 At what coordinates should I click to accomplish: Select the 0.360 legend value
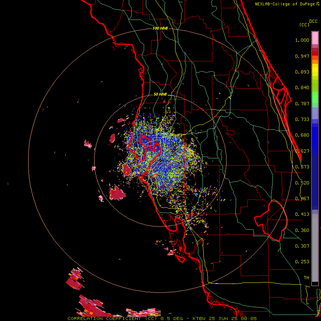302,230
